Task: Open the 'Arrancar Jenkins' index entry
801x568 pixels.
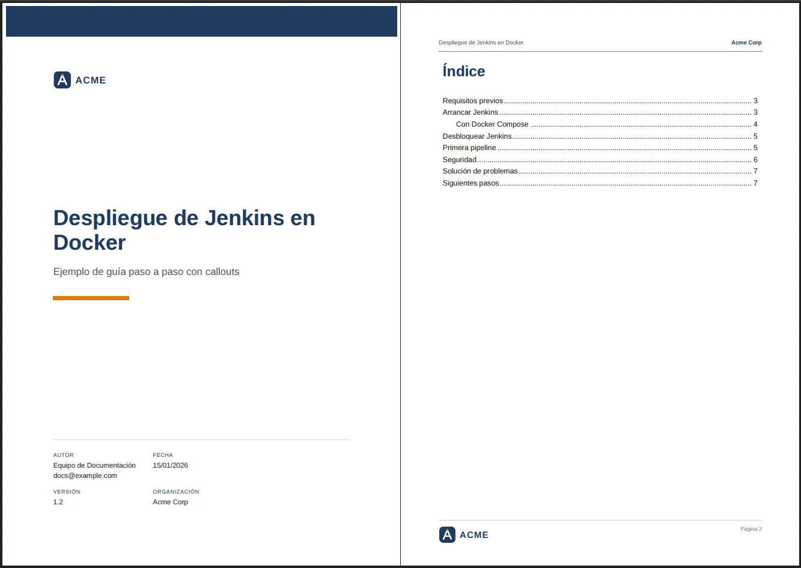Action: [x=600, y=112]
